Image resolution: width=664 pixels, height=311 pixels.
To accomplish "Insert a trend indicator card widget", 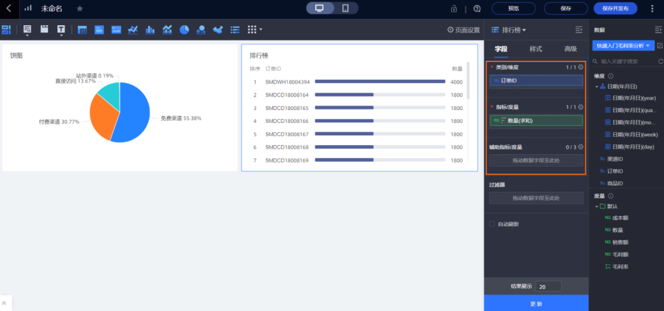I will [116, 30].
